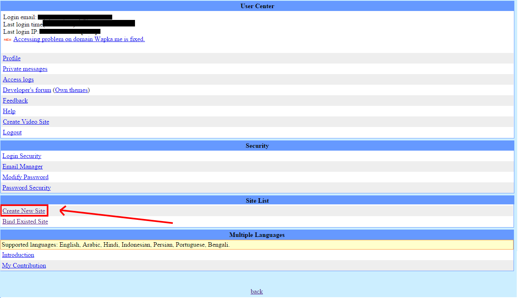Click the NEW badge icon

7,39
